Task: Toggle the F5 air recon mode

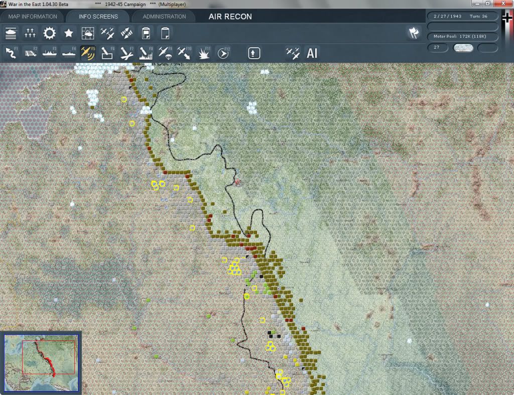Action: tap(88, 53)
